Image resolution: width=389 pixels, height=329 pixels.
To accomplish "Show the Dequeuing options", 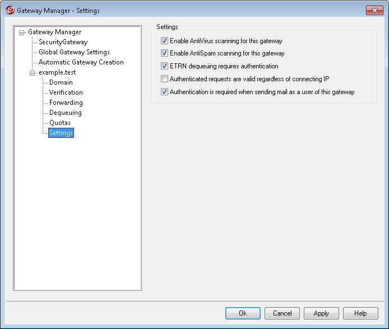I will click(x=65, y=113).
